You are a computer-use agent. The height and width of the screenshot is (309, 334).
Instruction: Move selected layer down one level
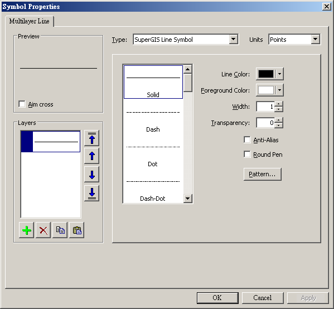click(91, 175)
